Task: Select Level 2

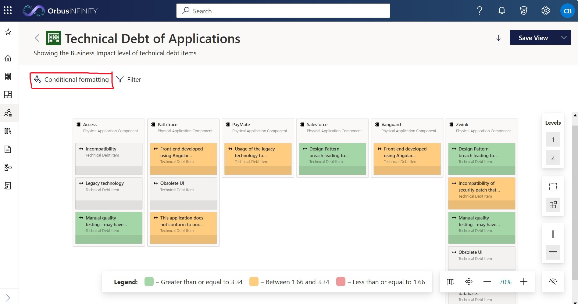Action: coord(553,158)
